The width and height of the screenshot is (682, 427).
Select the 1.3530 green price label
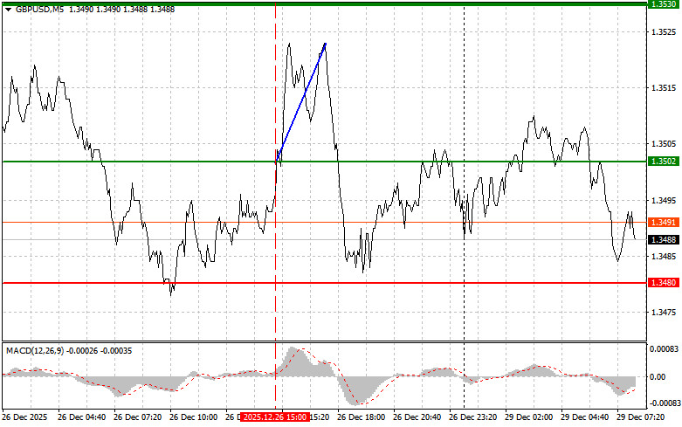(664, 4)
